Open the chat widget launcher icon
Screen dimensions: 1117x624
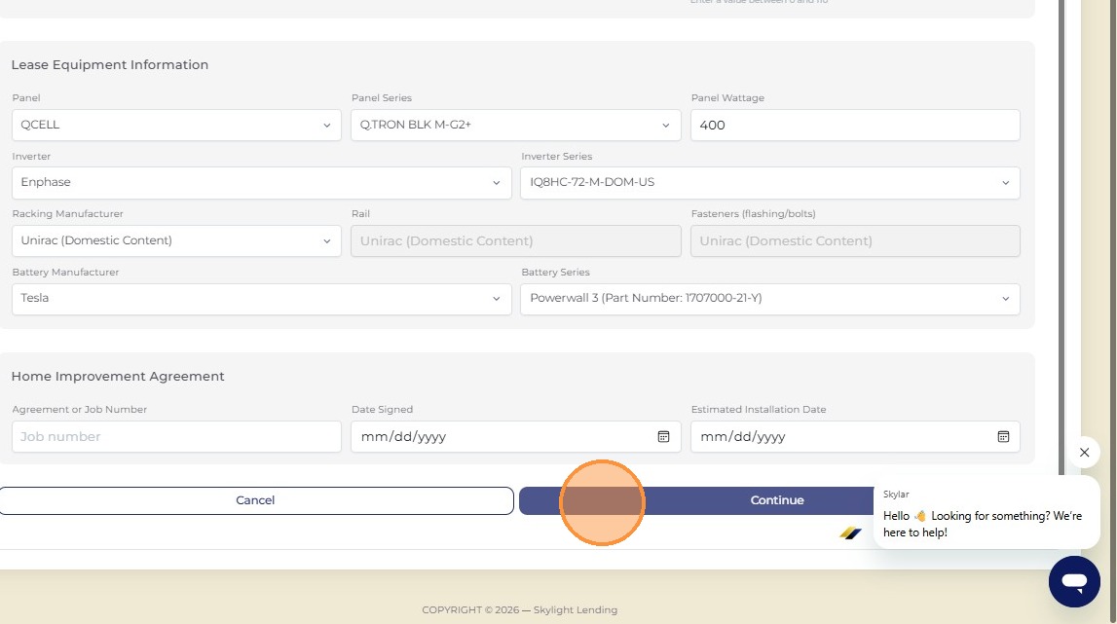click(1074, 581)
